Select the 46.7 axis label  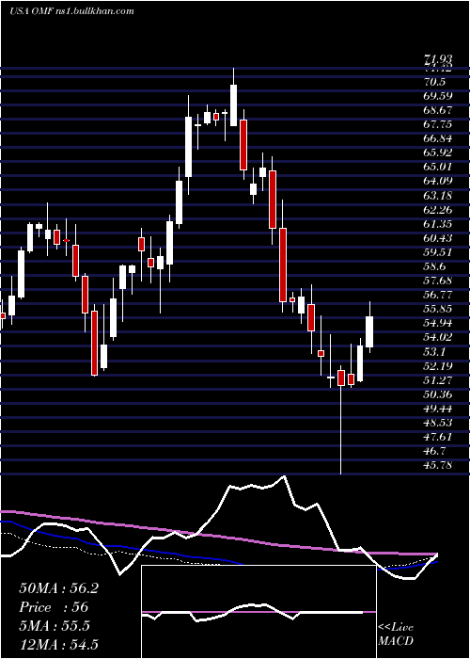click(x=434, y=451)
